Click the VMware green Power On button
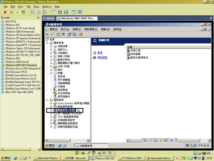214x161 pixels. tap(17, 12)
